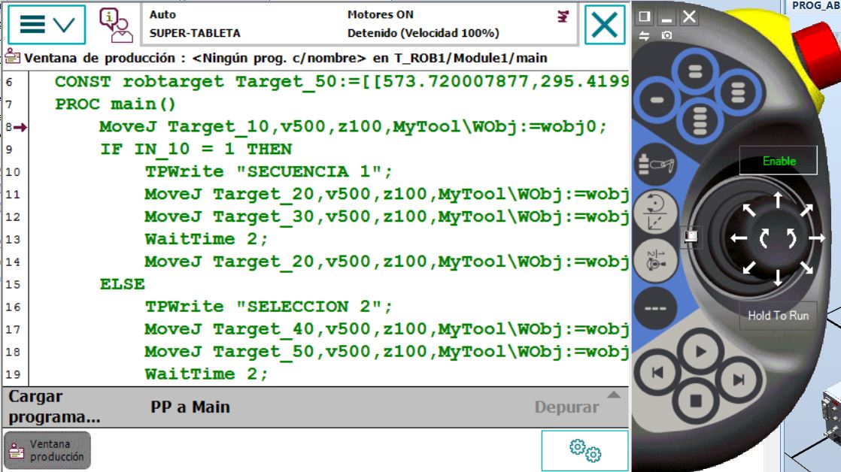Click the Ventana de producción title icon
The image size is (841, 472).
12,56
